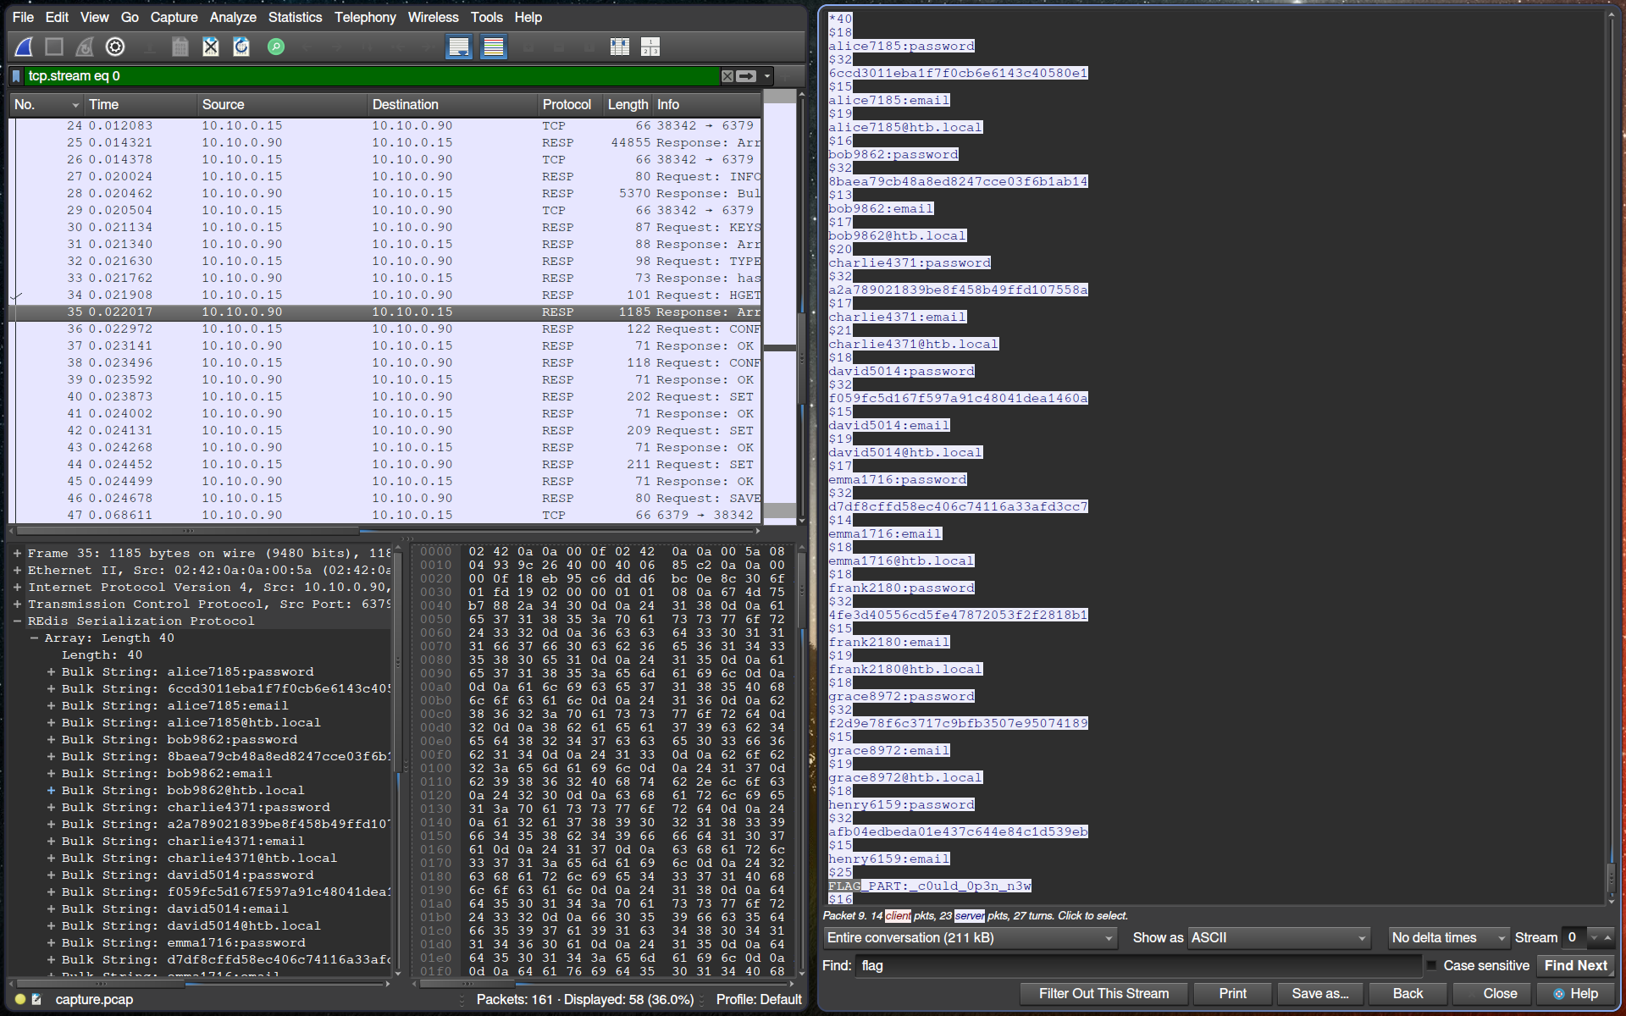Expand Transmission Control Protocol tree row
Image resolution: width=1626 pixels, height=1016 pixels.
(17, 605)
